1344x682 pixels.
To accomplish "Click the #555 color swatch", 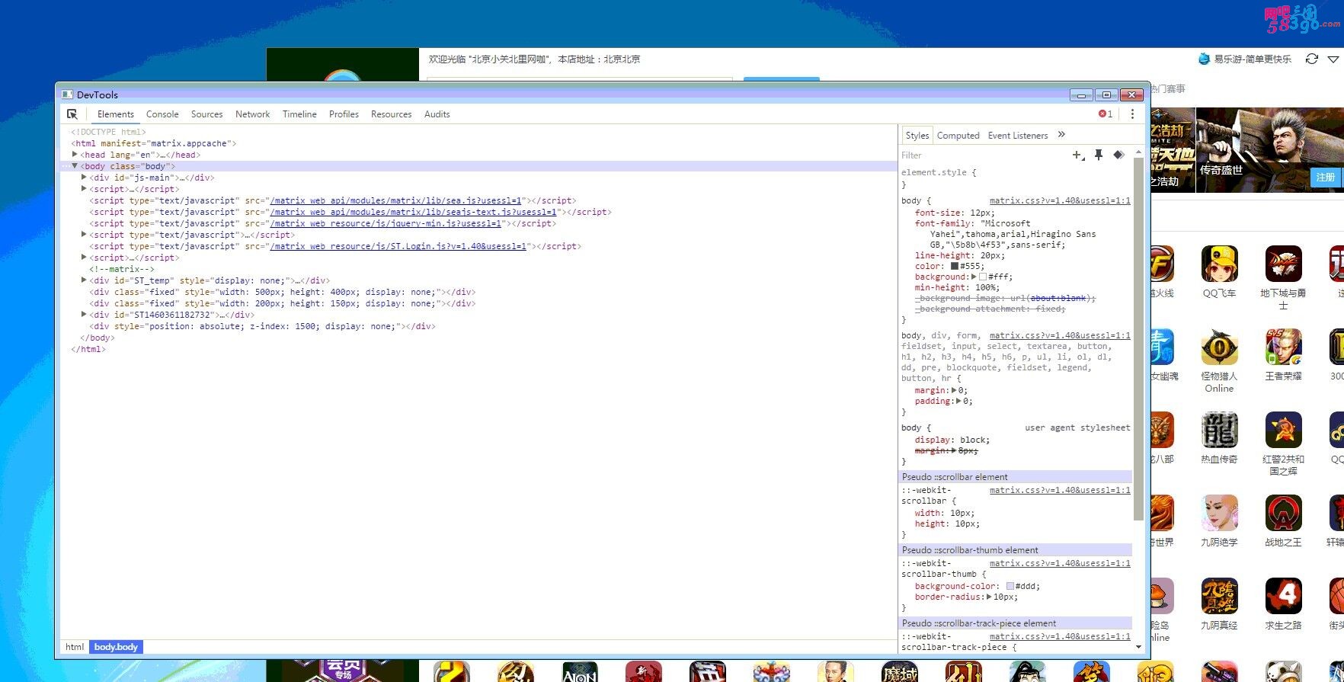I will [954, 266].
